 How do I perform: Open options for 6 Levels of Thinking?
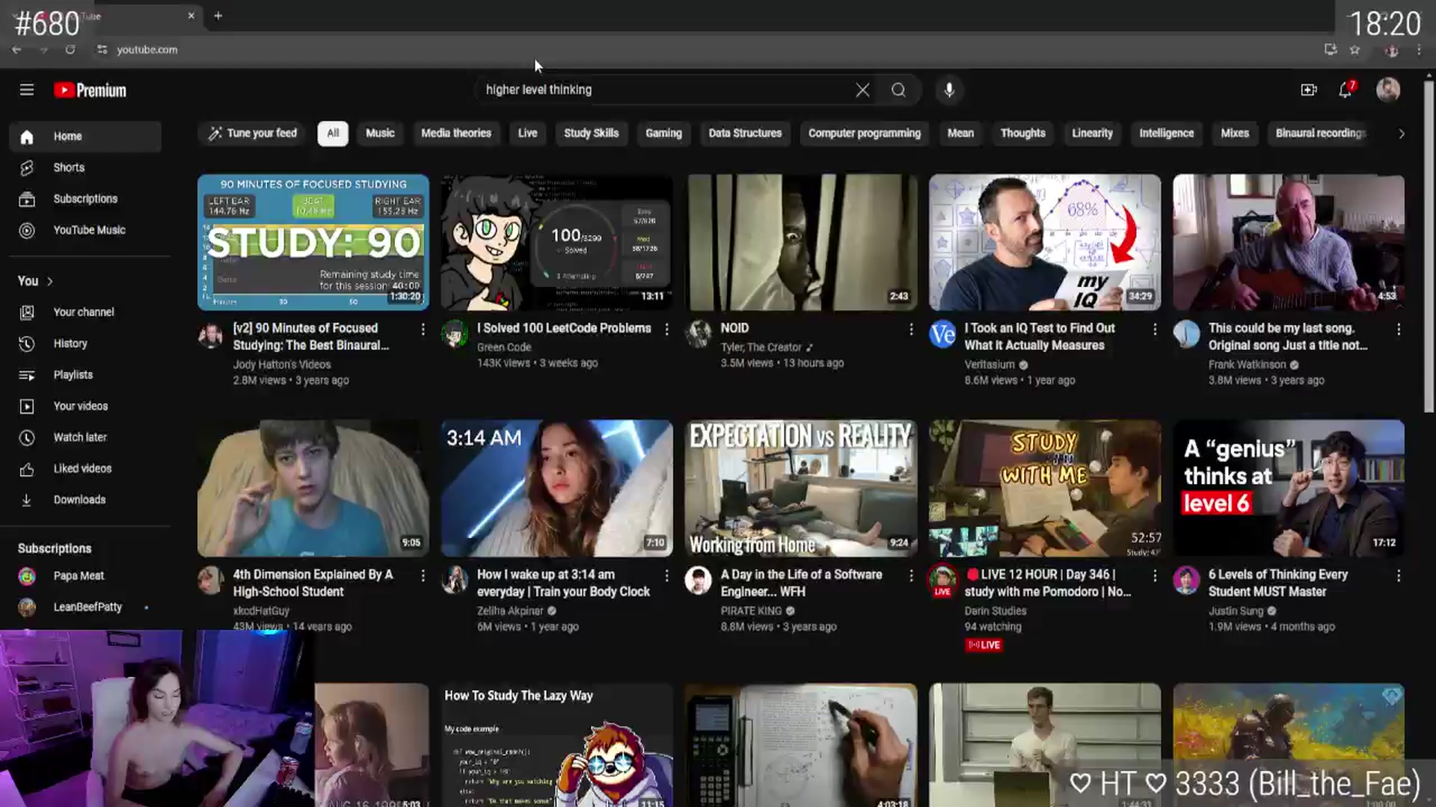point(1398,576)
